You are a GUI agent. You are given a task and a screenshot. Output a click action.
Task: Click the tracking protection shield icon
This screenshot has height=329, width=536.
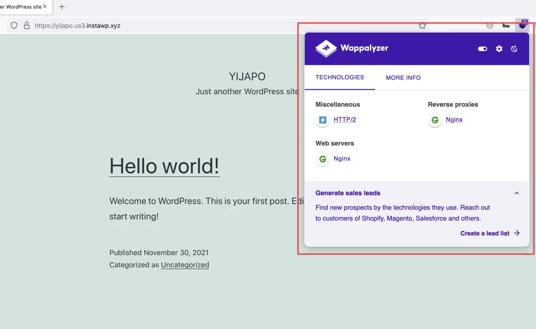tap(14, 26)
